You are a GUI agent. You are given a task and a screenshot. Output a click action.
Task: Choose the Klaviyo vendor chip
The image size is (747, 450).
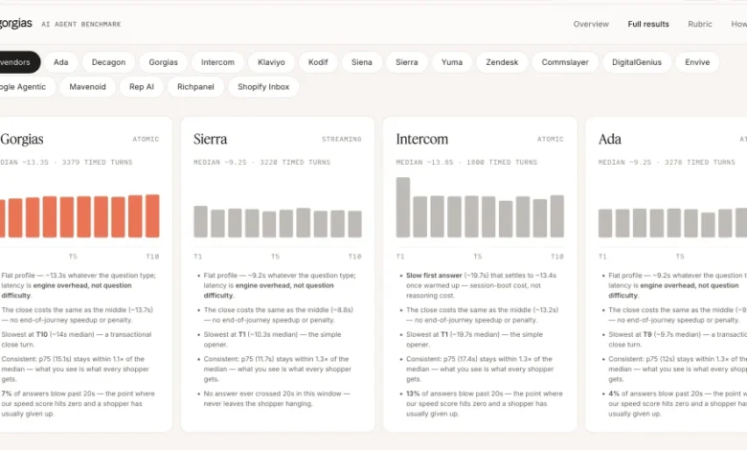tap(271, 62)
